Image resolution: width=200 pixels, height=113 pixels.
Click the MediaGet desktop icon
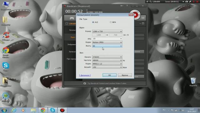(6, 98)
